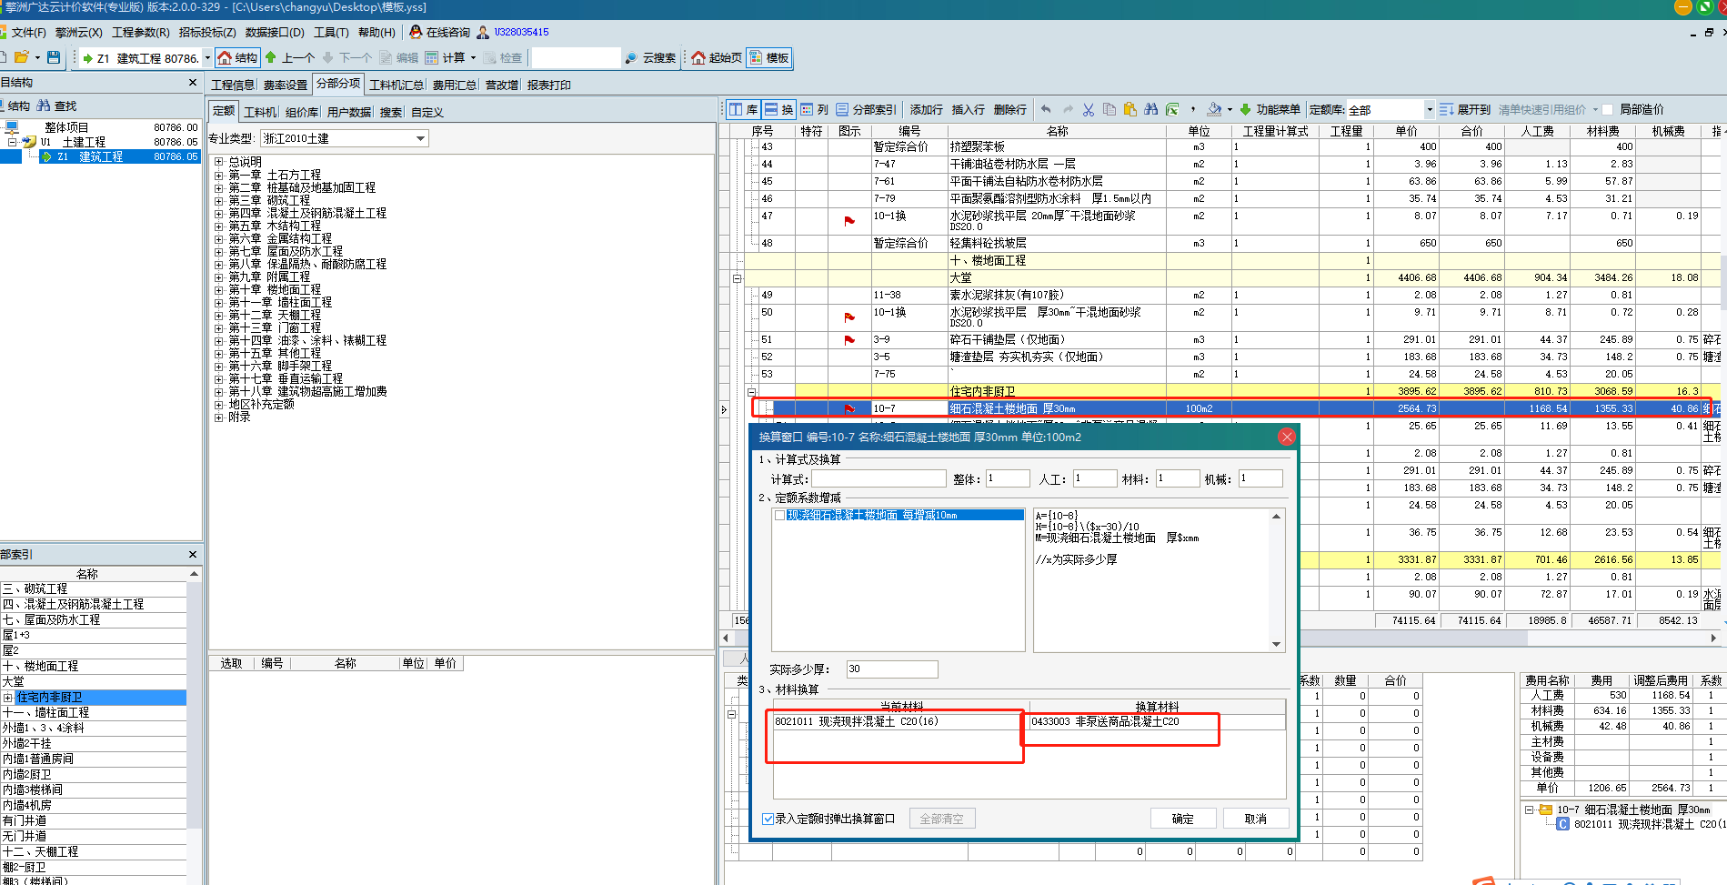The height and width of the screenshot is (885, 1727).
Task: Open the 文件(F) menu
Action: pyautogui.click(x=28, y=32)
